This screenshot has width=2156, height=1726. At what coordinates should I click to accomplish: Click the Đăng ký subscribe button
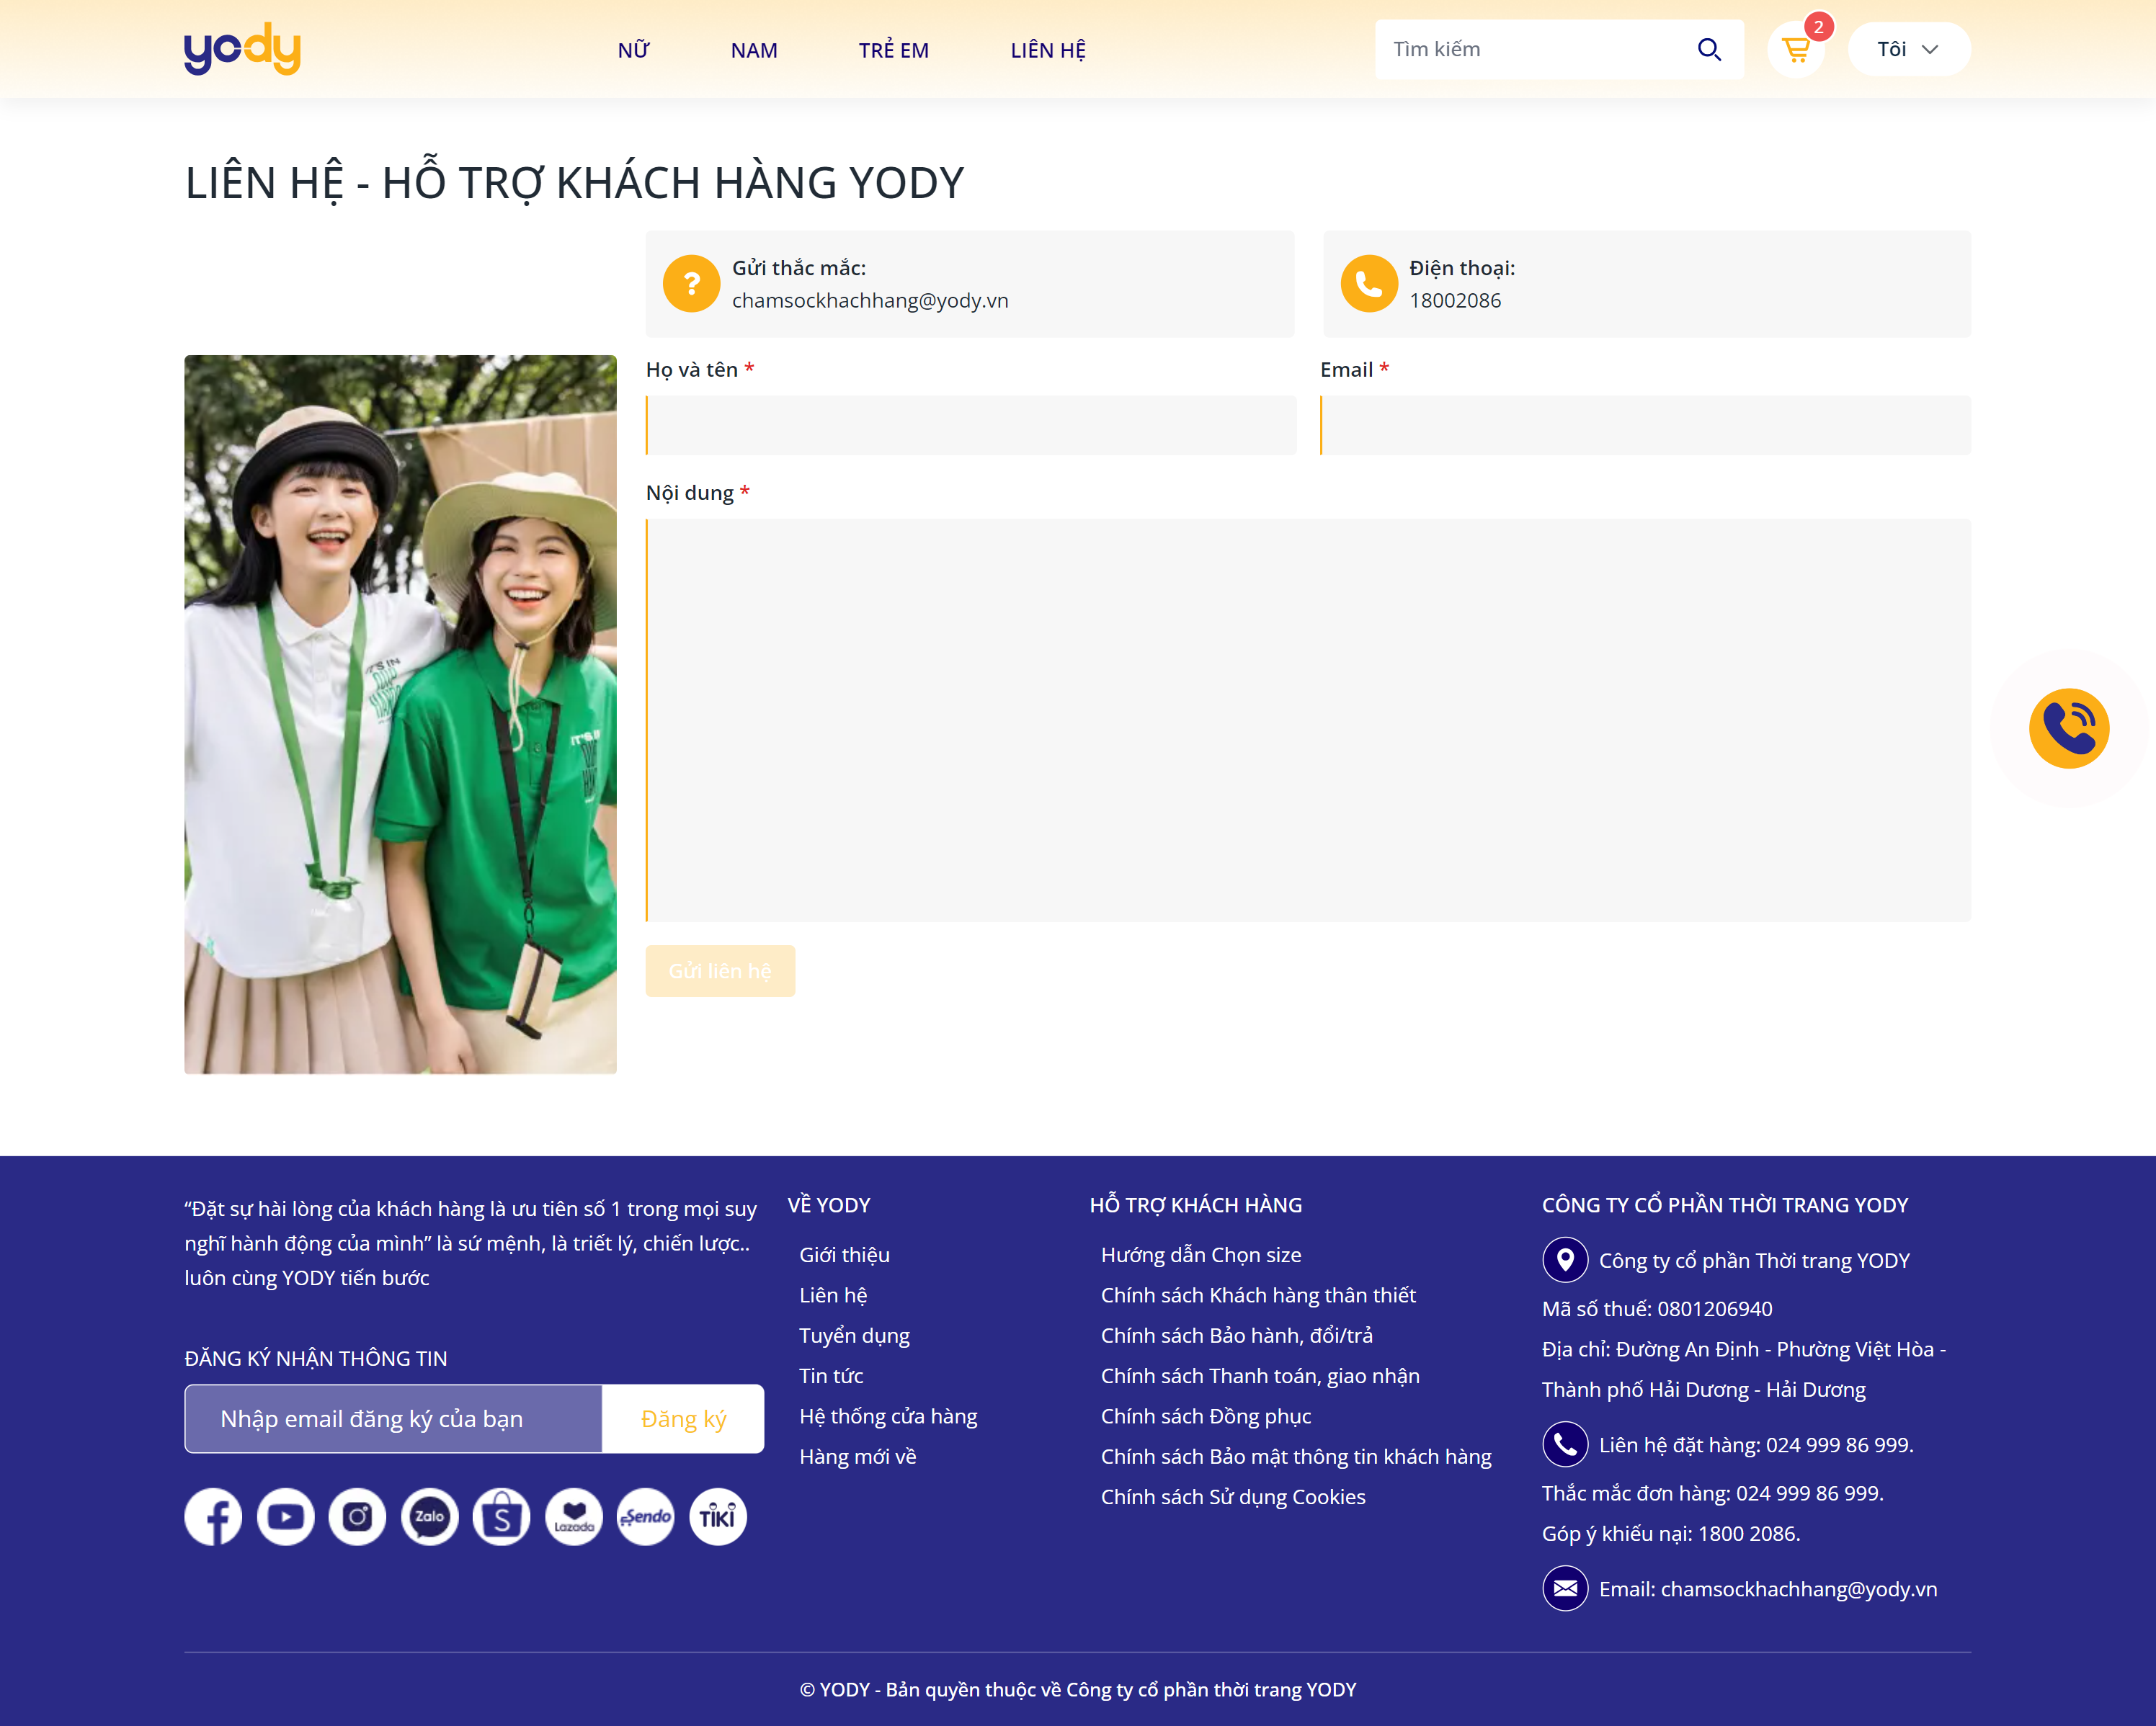(x=683, y=1419)
